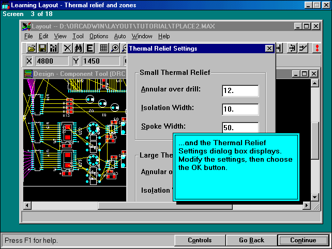Select the Find binoculars icon
Viewport: 332px width, 249px height.
point(79,49)
